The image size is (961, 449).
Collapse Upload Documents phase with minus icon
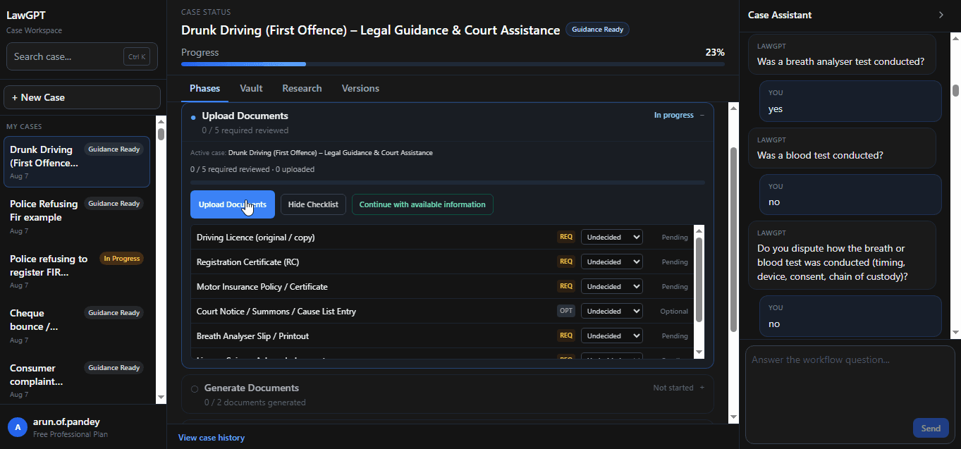702,115
